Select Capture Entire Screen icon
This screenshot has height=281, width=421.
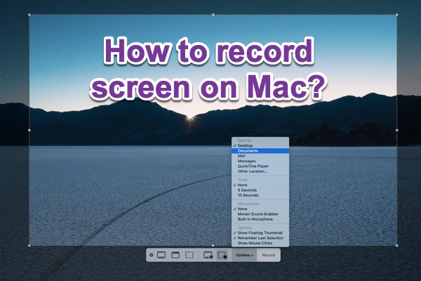click(x=161, y=254)
